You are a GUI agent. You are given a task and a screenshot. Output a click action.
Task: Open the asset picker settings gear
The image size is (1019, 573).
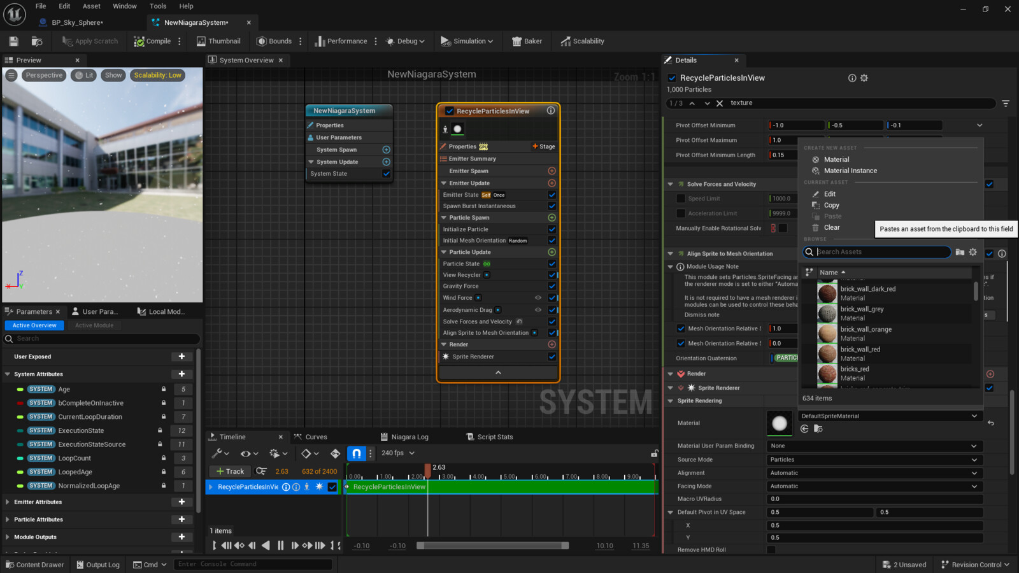click(x=973, y=252)
